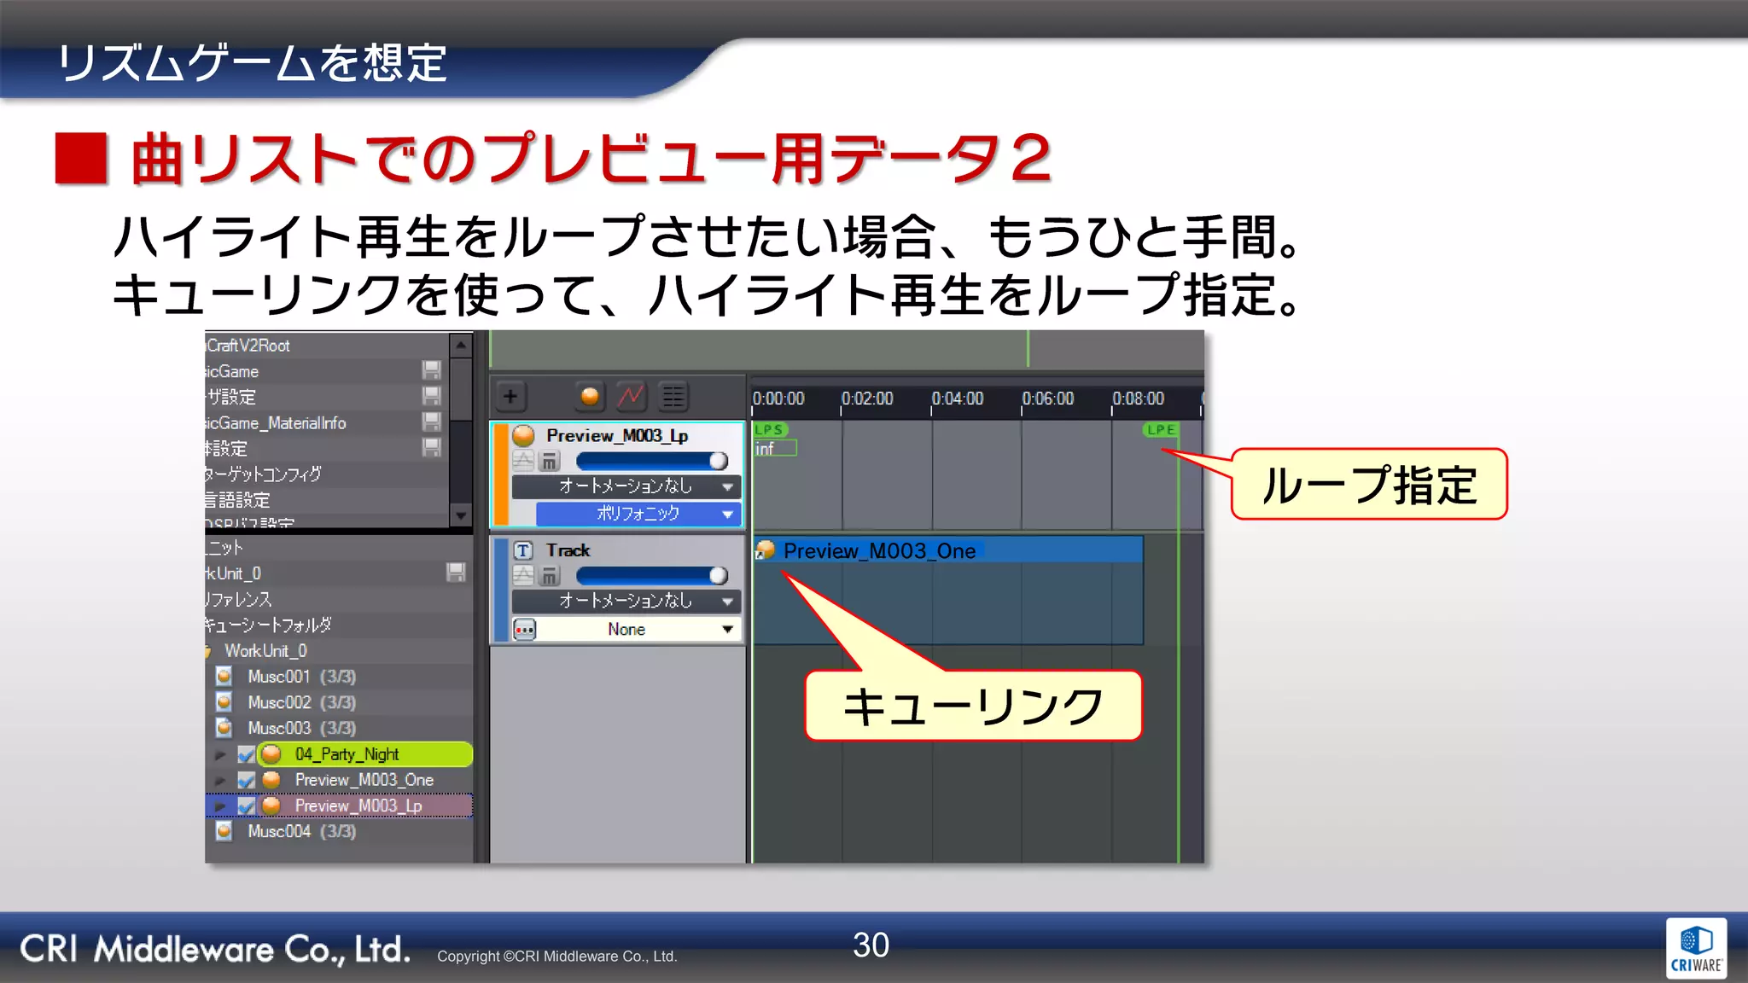Click the red dots icon beside None
The width and height of the screenshot is (1748, 983).
pyautogui.click(x=524, y=630)
